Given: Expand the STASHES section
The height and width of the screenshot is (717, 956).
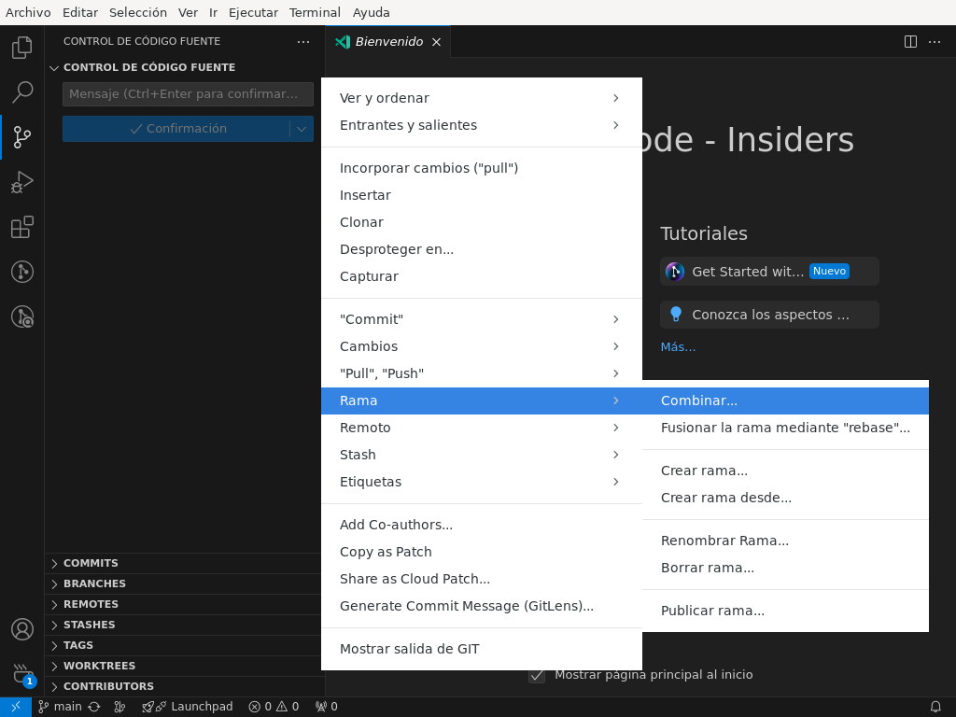Looking at the screenshot, I should click(x=182, y=625).
